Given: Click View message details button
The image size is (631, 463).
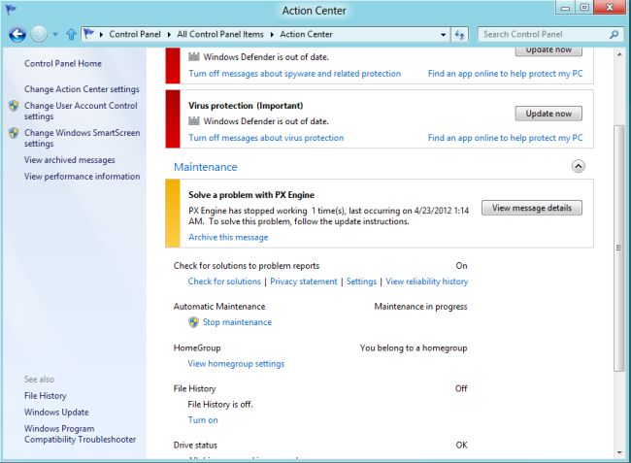Looking at the screenshot, I should [x=532, y=208].
